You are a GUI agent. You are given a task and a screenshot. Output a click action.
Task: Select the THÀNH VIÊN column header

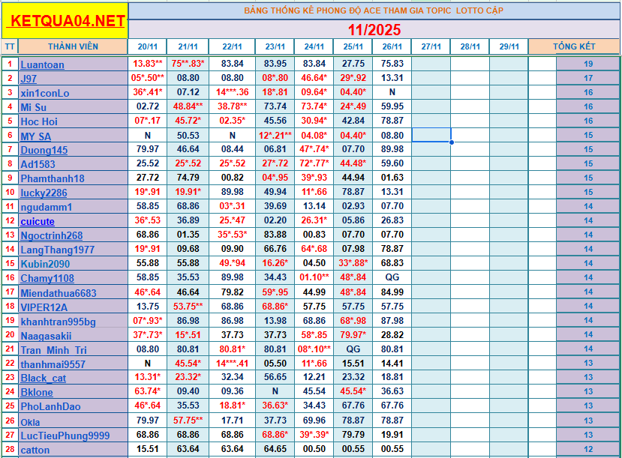(74, 46)
